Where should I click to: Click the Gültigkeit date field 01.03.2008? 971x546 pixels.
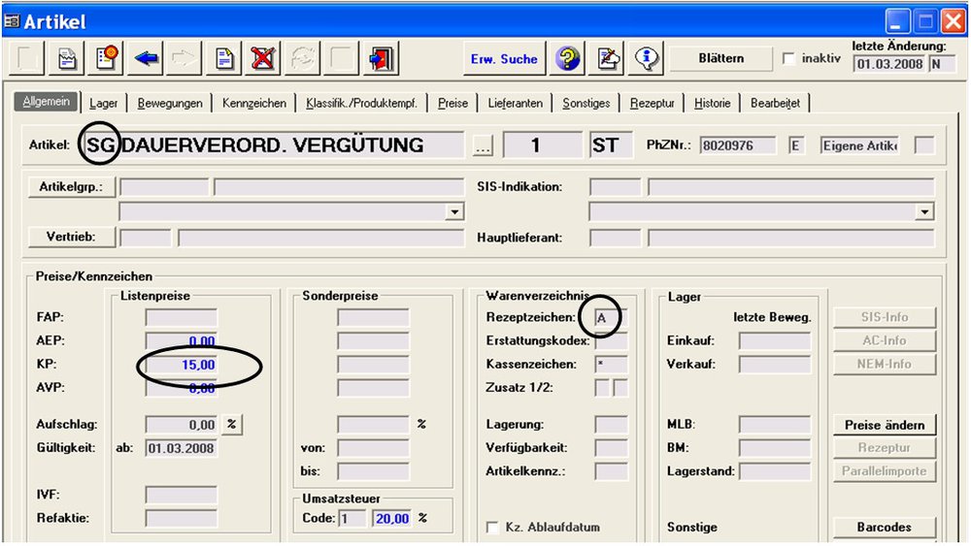coord(182,448)
